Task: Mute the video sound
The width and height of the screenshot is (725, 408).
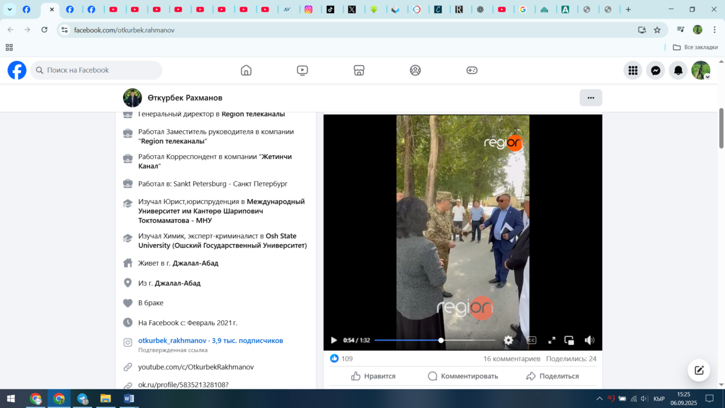Action: (x=589, y=340)
